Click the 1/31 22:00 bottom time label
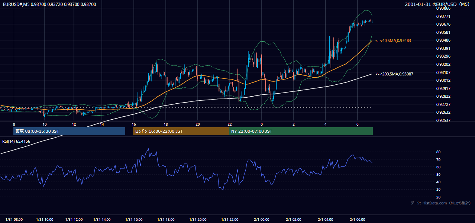475x223 pixels. click(230, 219)
